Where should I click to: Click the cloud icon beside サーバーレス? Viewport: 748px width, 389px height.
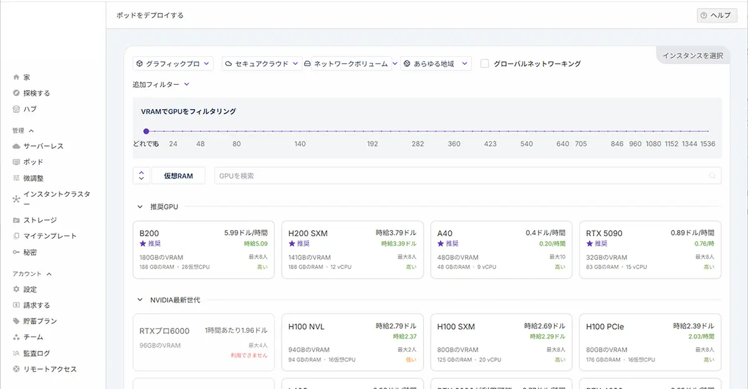pos(16,146)
